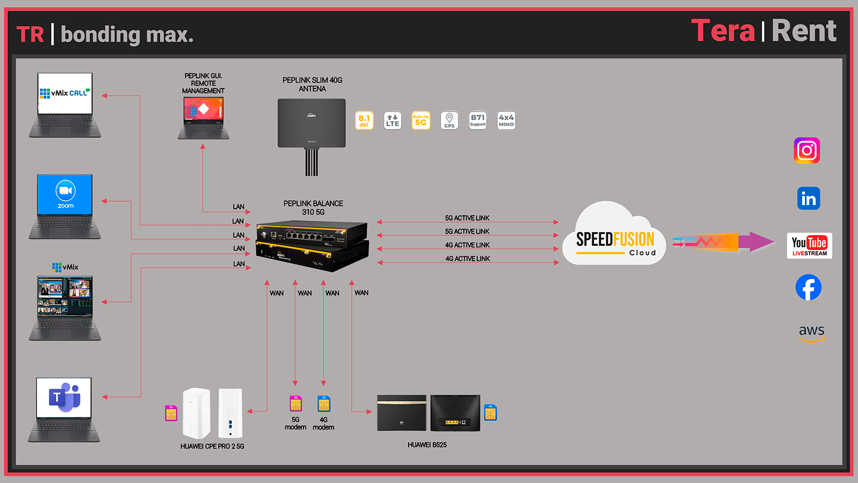858x483 pixels.
Task: Click the top 5G ACTIVE LINK label
Action: 467,218
